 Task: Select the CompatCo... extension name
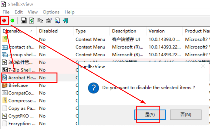[x=21, y=93]
